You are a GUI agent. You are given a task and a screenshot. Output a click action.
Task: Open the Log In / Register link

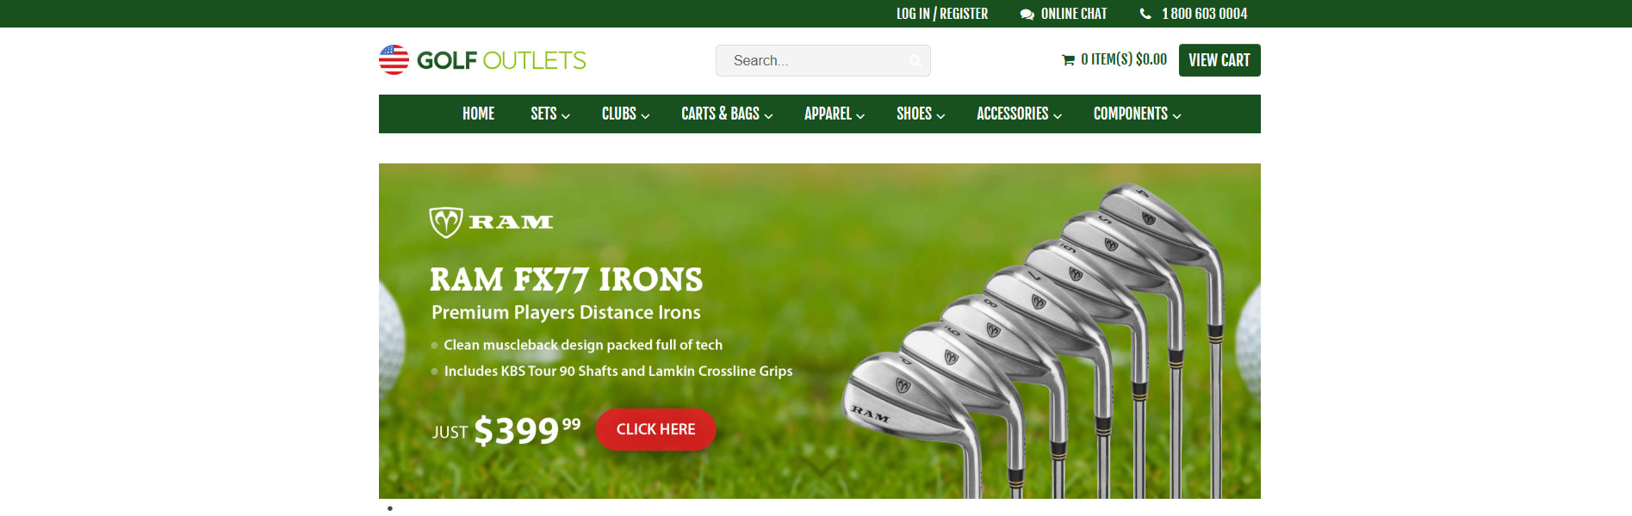coord(942,14)
